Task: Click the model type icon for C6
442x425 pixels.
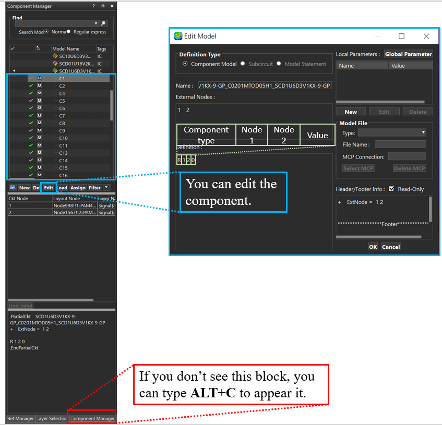Action: (x=40, y=108)
